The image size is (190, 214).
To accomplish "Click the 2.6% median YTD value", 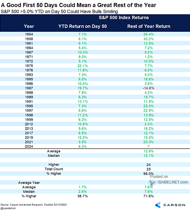I will click(82, 191).
